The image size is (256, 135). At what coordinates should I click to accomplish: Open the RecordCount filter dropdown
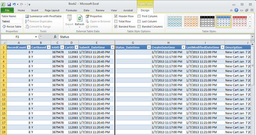pos(29,47)
